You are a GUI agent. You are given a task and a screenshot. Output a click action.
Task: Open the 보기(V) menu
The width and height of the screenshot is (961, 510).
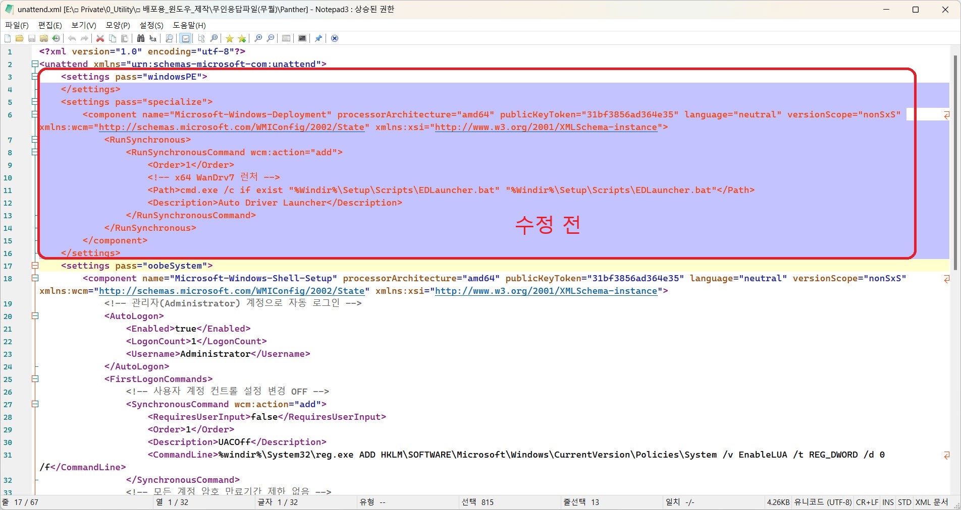click(83, 25)
